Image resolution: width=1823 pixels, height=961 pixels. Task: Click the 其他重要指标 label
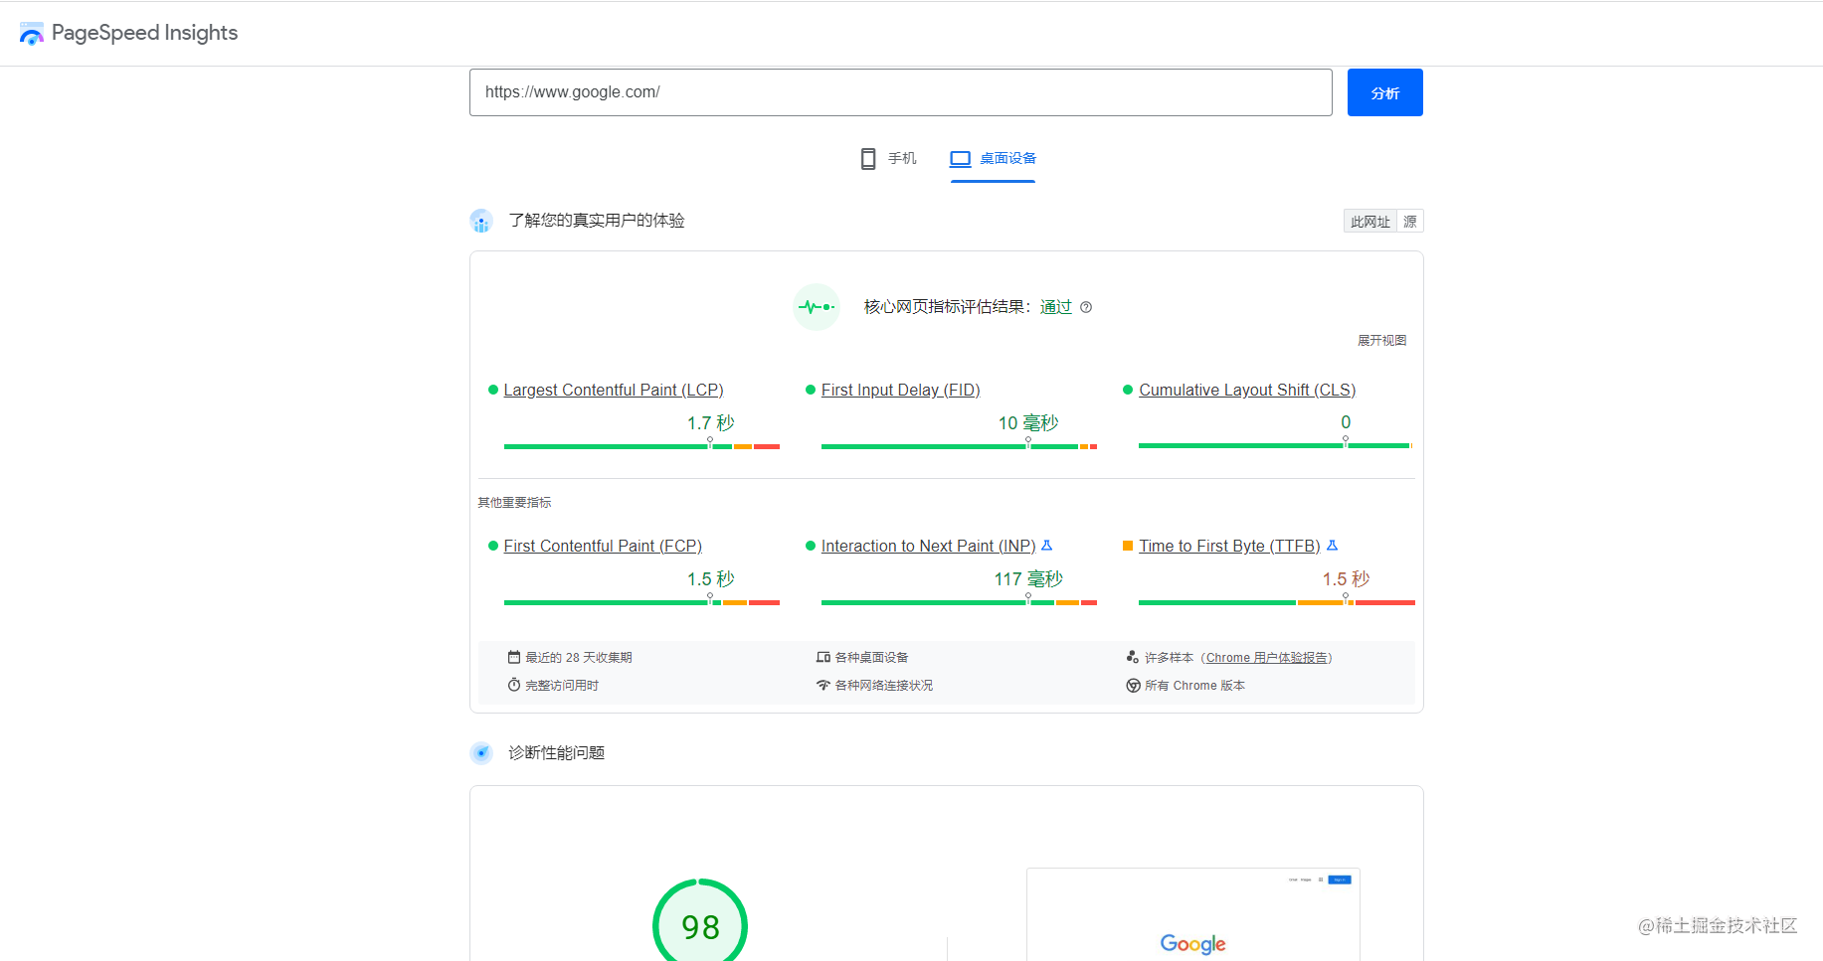pyautogui.click(x=514, y=503)
